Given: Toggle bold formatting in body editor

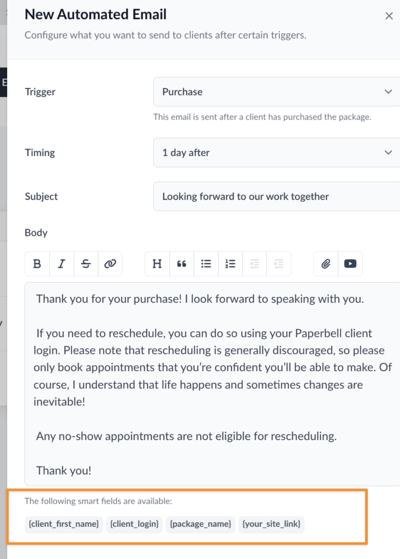Looking at the screenshot, I should [x=37, y=264].
